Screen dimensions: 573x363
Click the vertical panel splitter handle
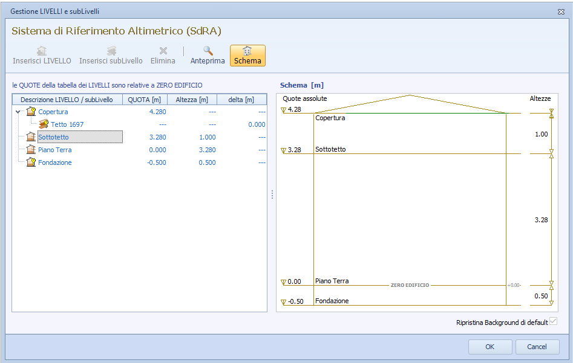(272, 194)
